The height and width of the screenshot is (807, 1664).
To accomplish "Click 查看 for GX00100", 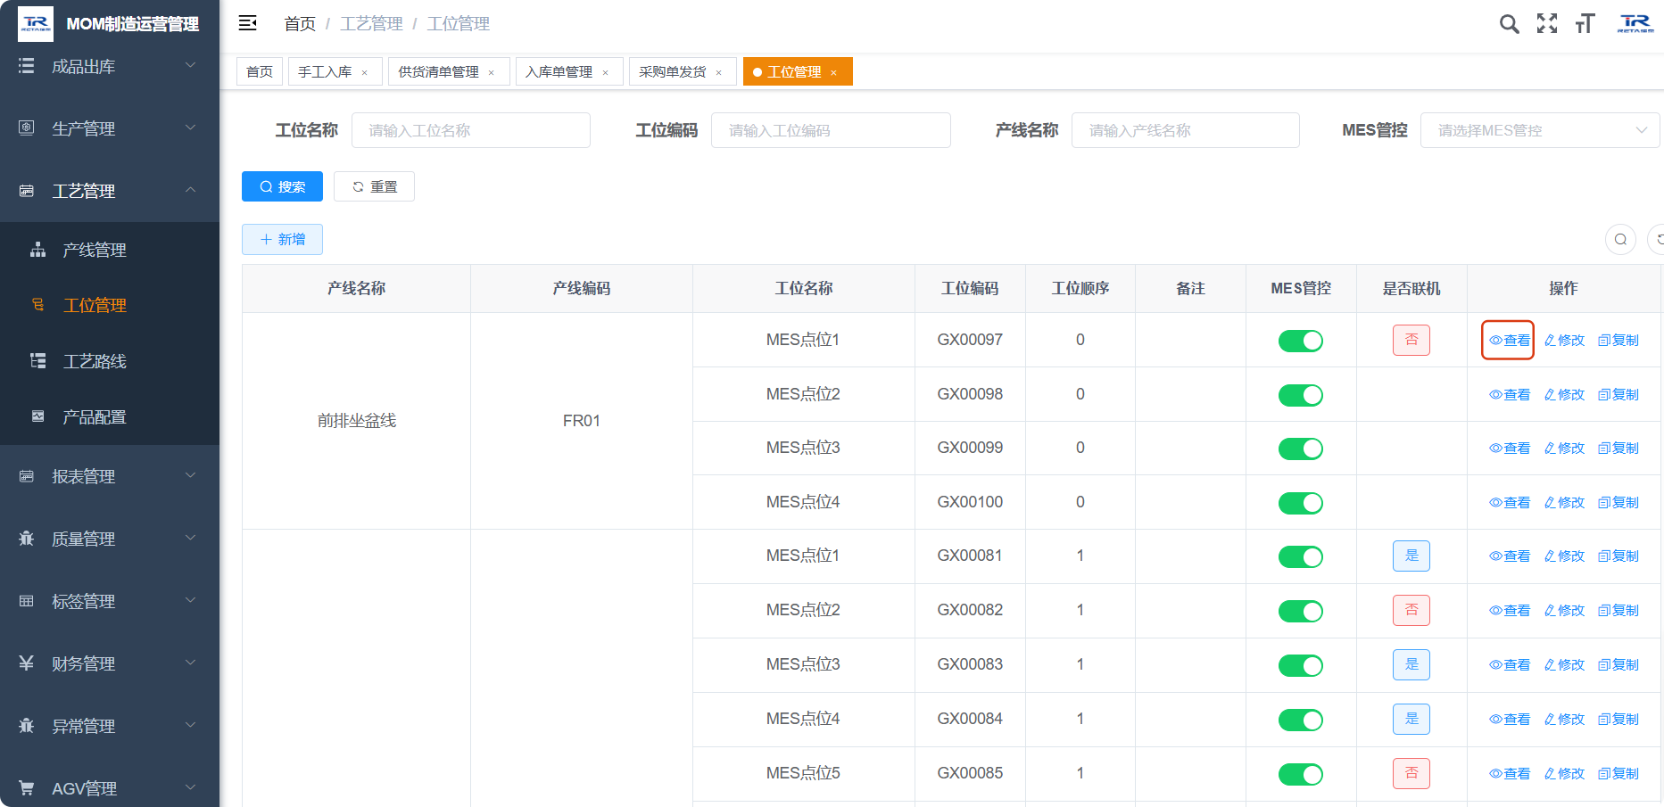I will tap(1509, 502).
